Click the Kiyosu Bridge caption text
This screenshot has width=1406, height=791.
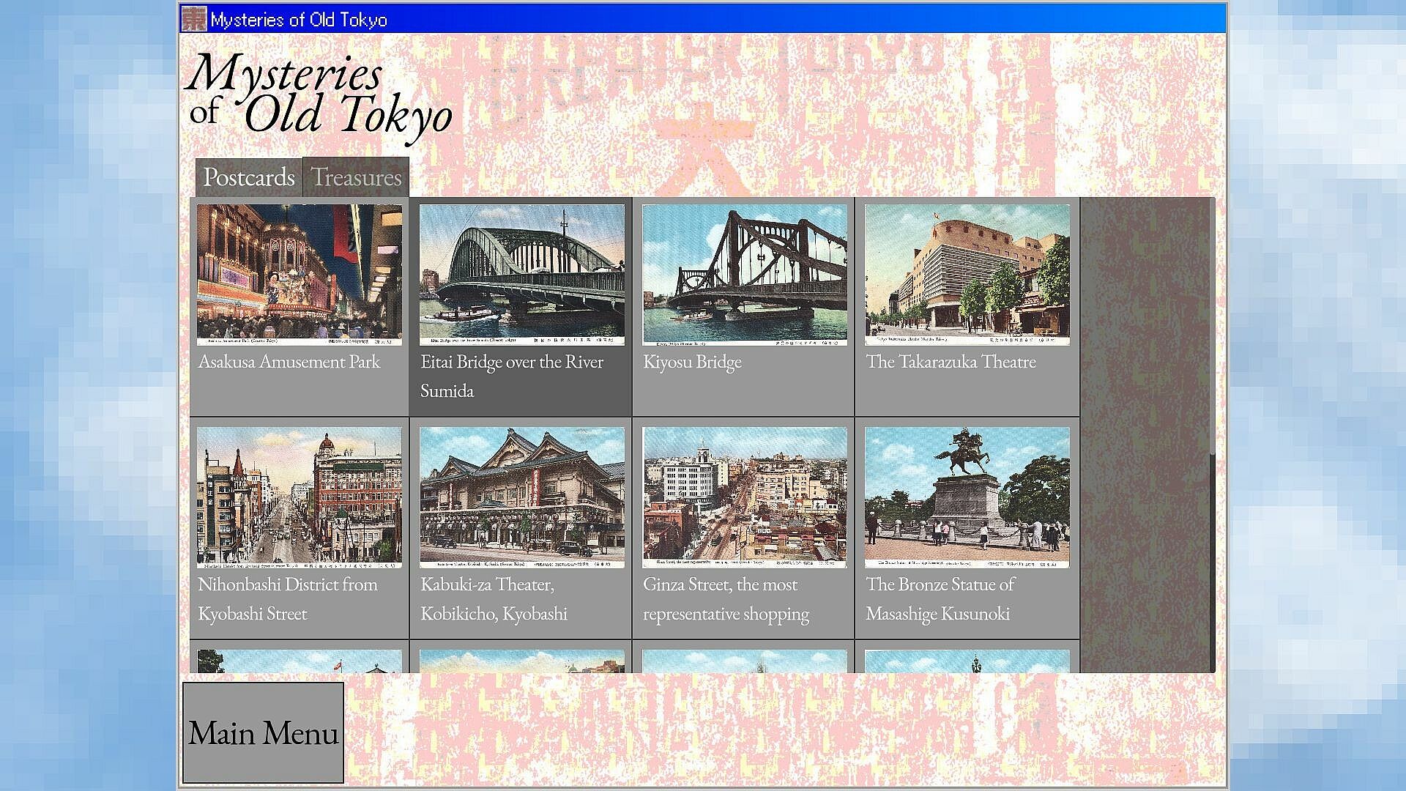click(692, 362)
